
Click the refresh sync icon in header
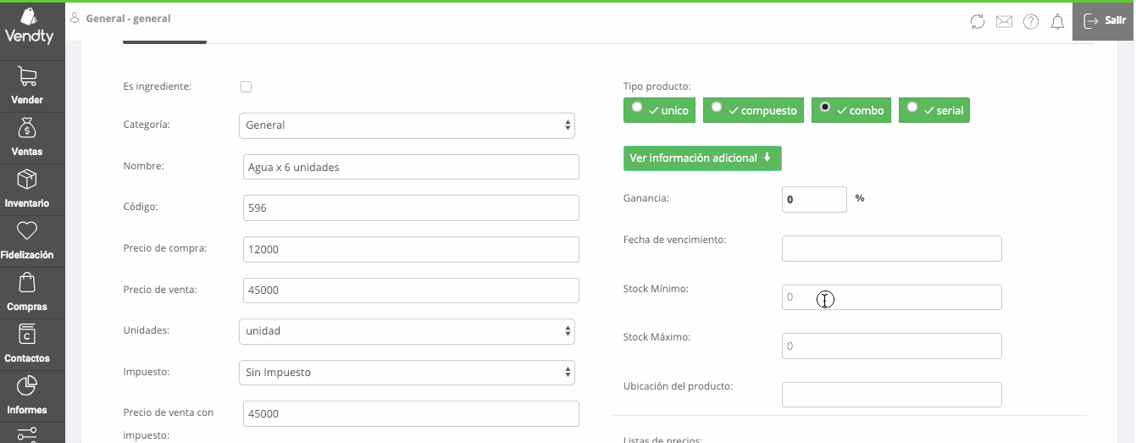tap(978, 22)
